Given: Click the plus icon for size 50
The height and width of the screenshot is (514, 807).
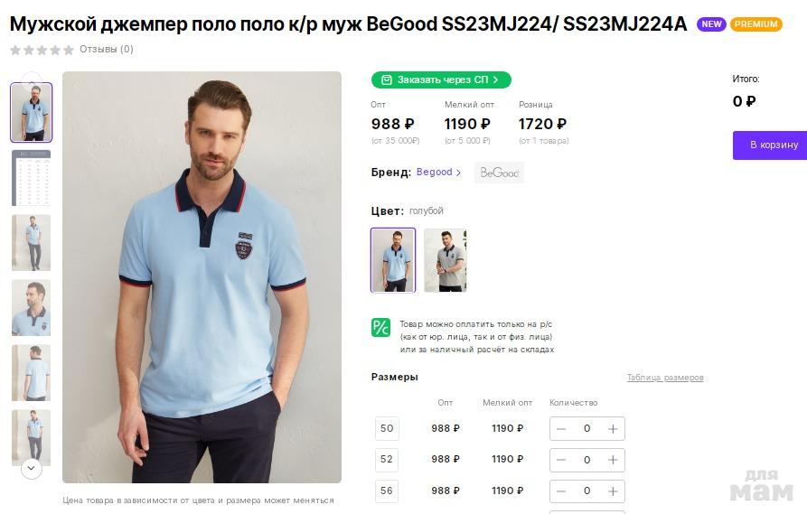Looking at the screenshot, I should tap(613, 429).
